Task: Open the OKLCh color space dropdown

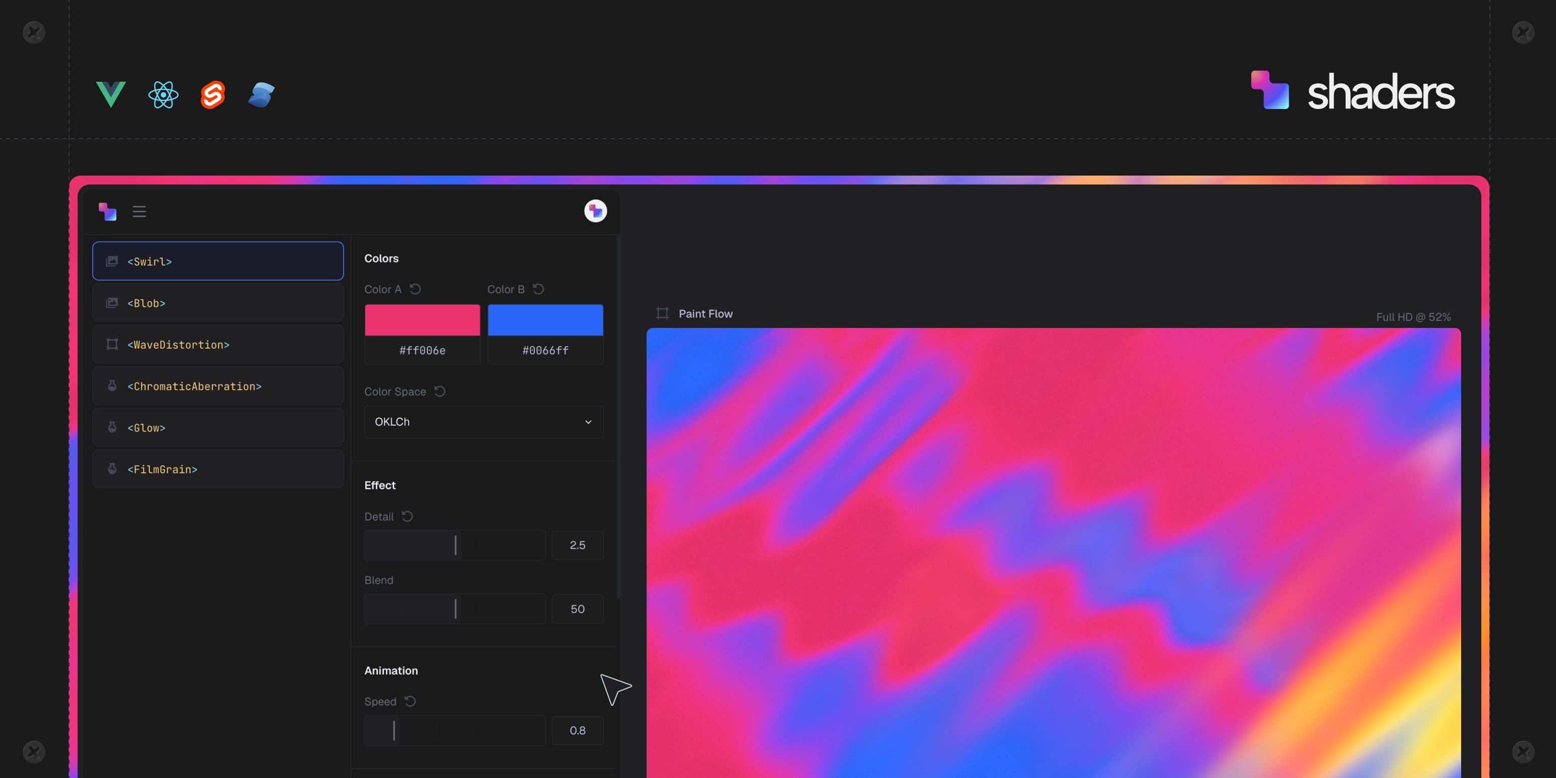Action: (483, 422)
